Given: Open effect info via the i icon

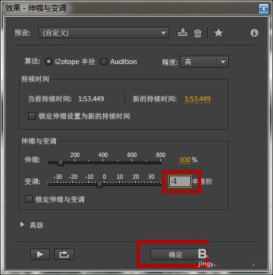Looking at the screenshot, I should (254, 33).
